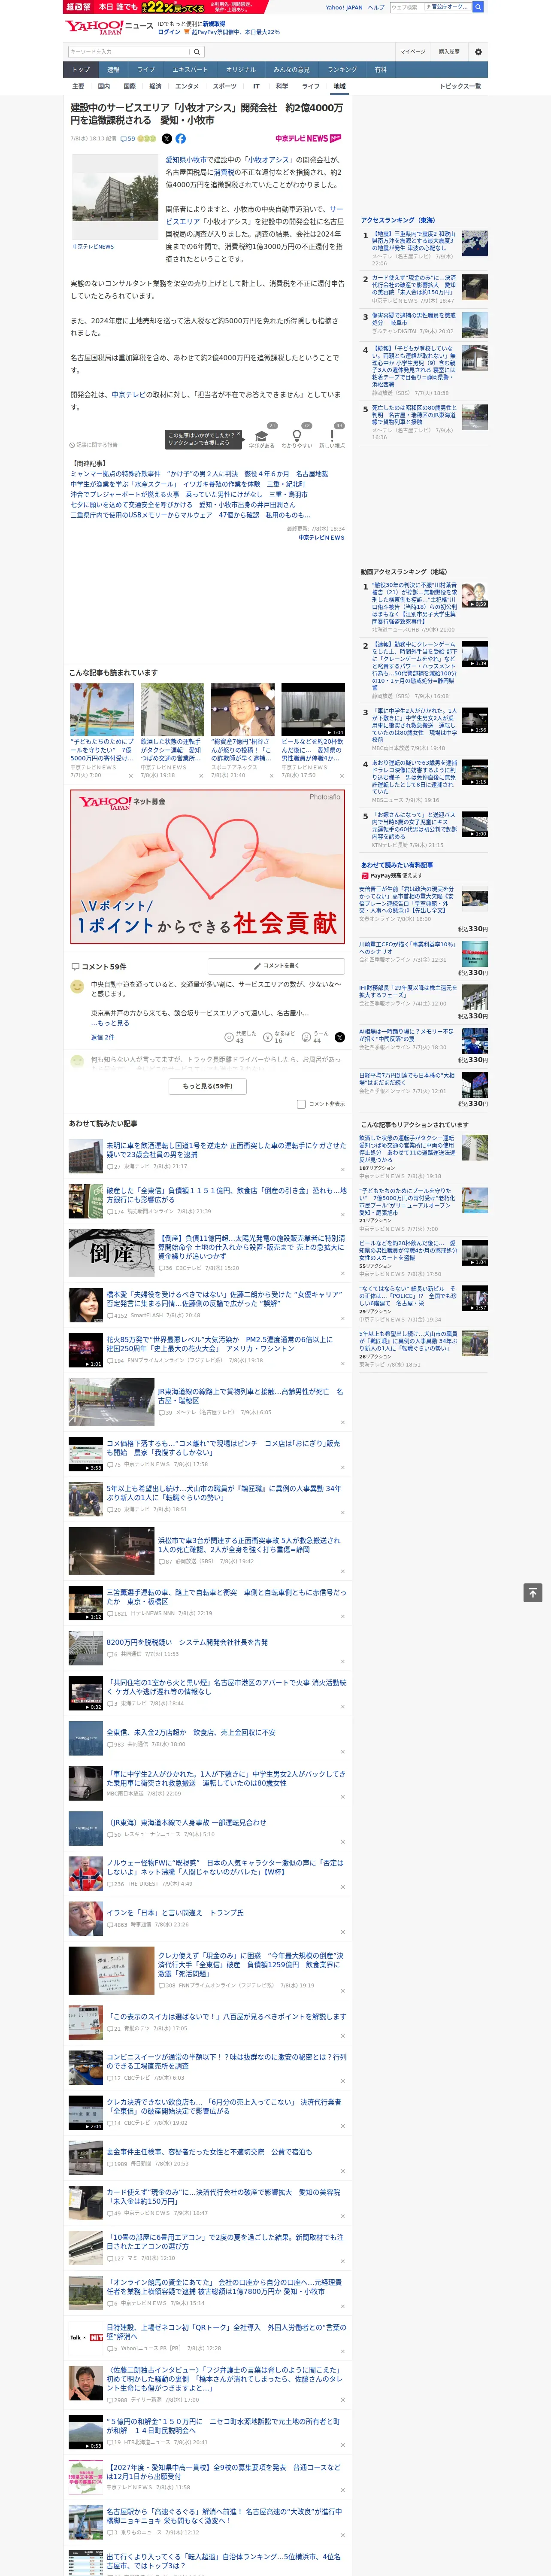Select the スポーツ category
The image size is (551, 2576).
[225, 86]
